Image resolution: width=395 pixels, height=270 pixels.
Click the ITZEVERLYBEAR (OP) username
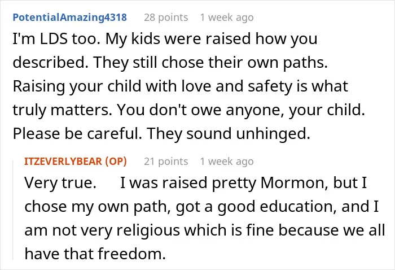tap(75, 162)
